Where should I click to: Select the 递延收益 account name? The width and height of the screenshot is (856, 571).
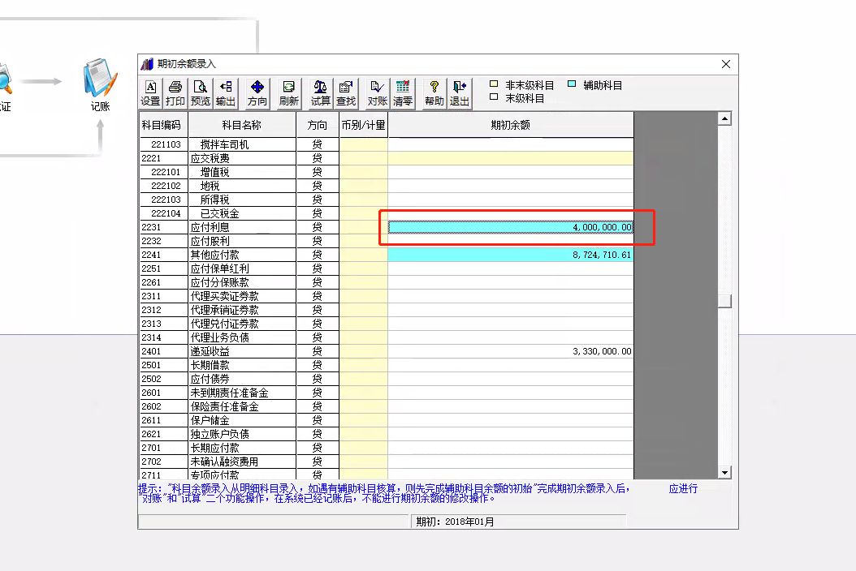pos(210,351)
